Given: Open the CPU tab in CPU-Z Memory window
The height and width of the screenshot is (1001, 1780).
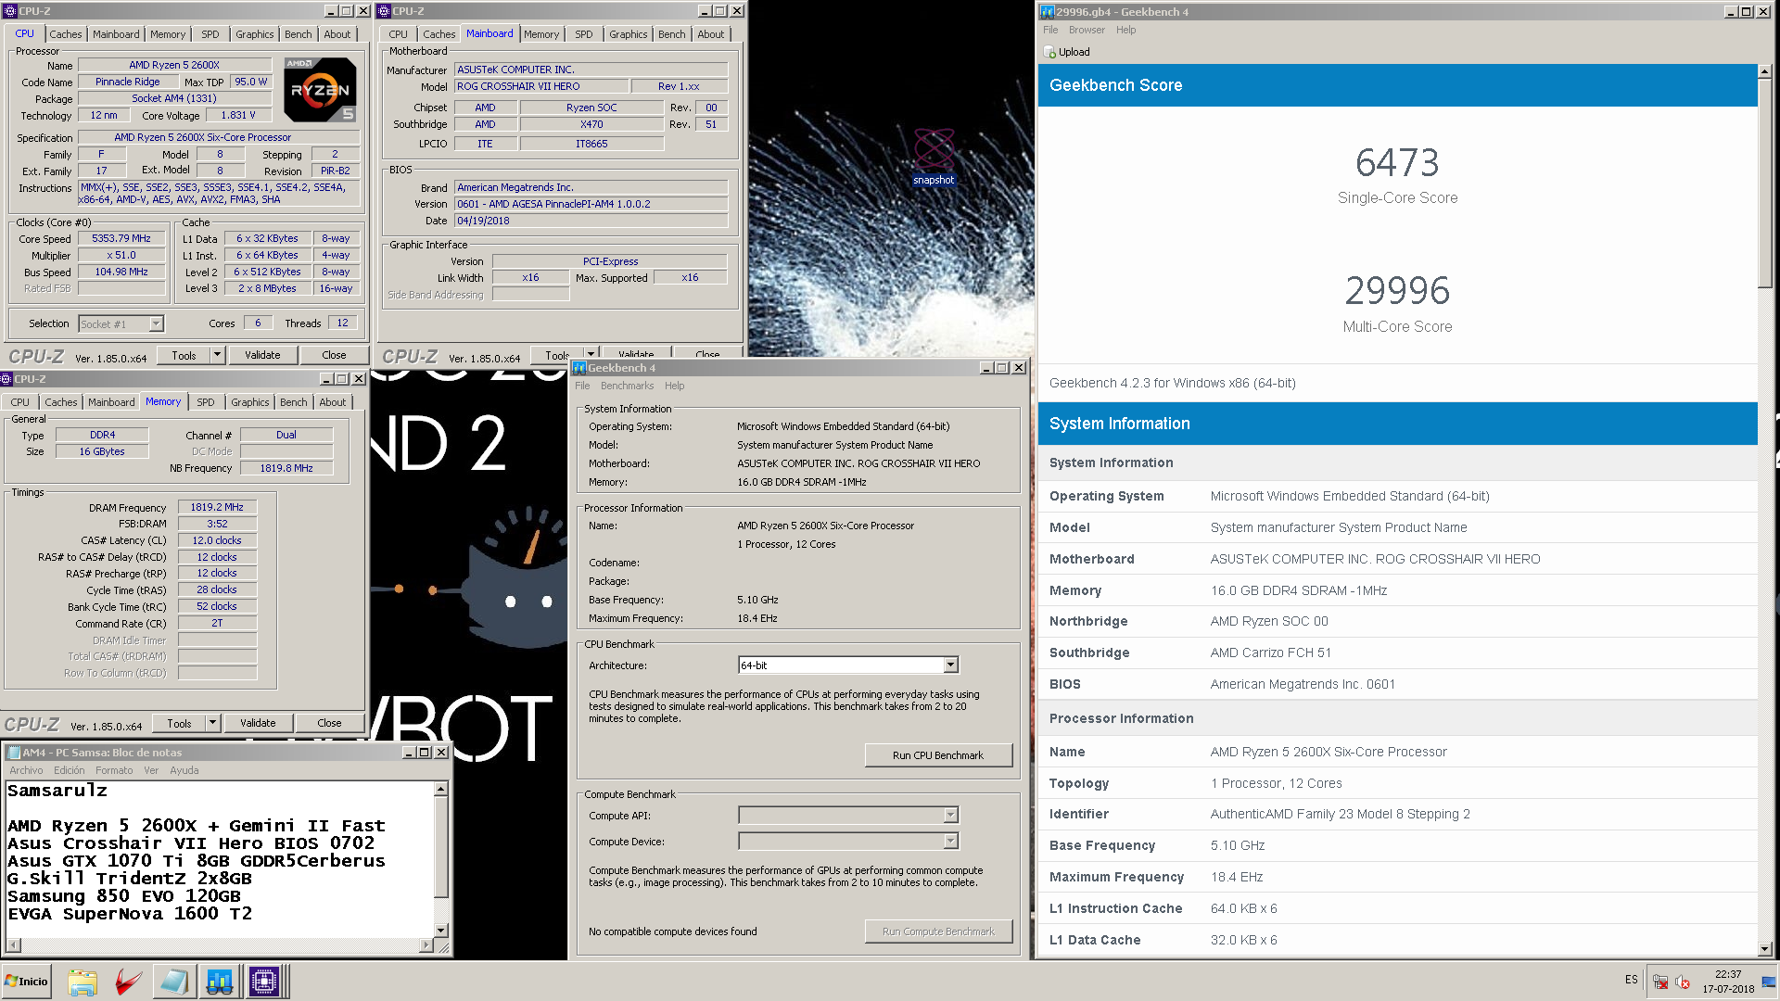Looking at the screenshot, I should tap(19, 402).
